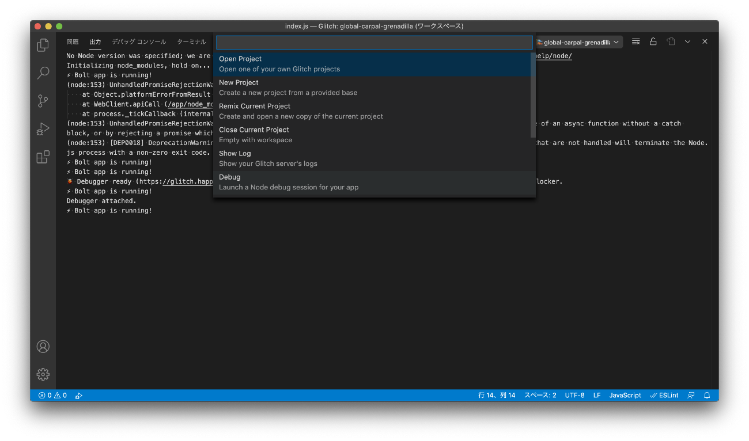Choose Close Current Project entry
Image resolution: width=749 pixels, height=441 pixels.
point(372,135)
